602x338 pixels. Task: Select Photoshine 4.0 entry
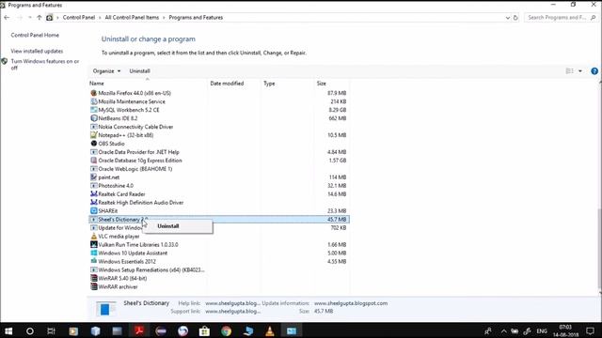tap(219, 186)
